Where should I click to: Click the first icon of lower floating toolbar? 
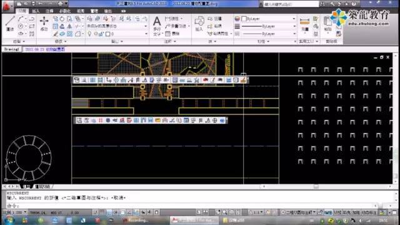(x=79, y=120)
